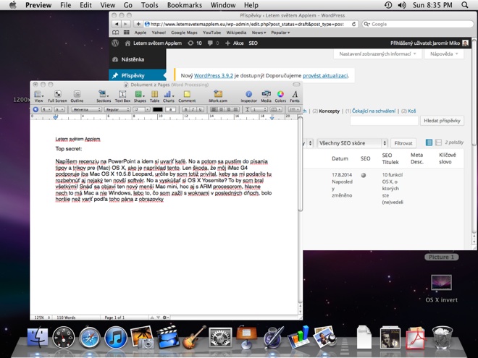Enter Full Screen mode in Pages
Image resolution: width=478 pixels, height=358 pixels.
tap(57, 96)
